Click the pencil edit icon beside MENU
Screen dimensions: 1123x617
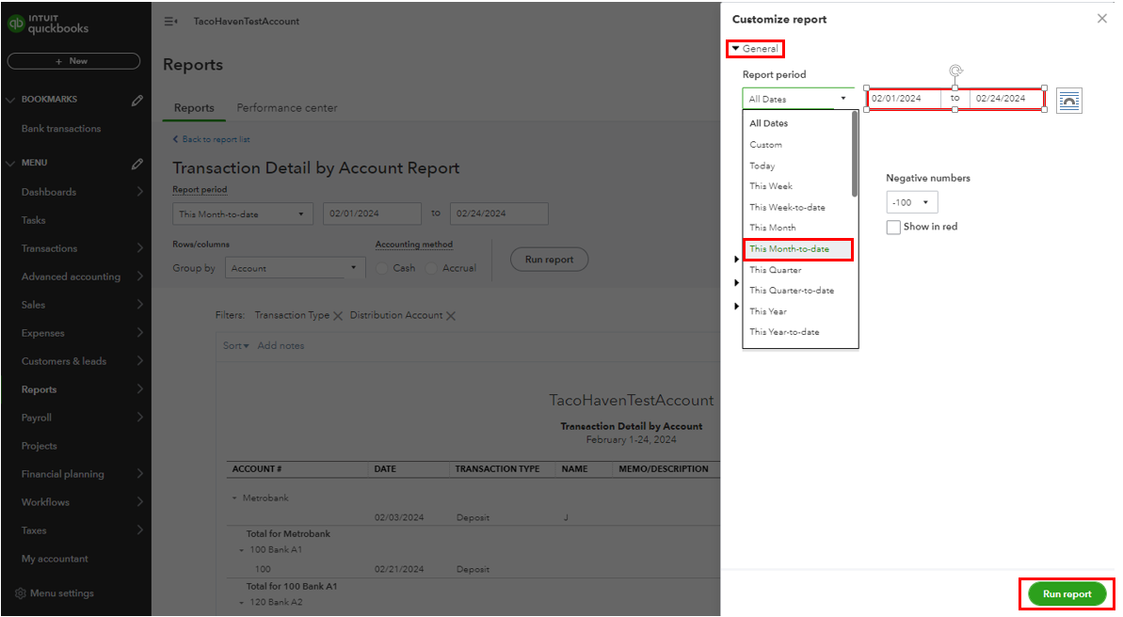point(137,164)
